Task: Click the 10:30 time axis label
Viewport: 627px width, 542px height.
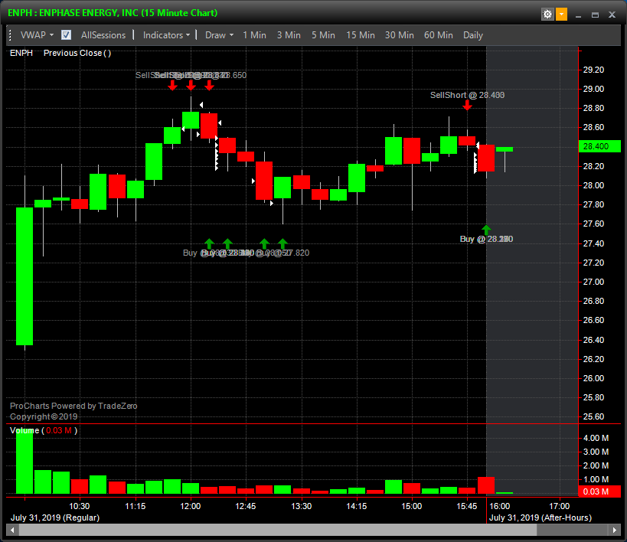Action: [79, 506]
